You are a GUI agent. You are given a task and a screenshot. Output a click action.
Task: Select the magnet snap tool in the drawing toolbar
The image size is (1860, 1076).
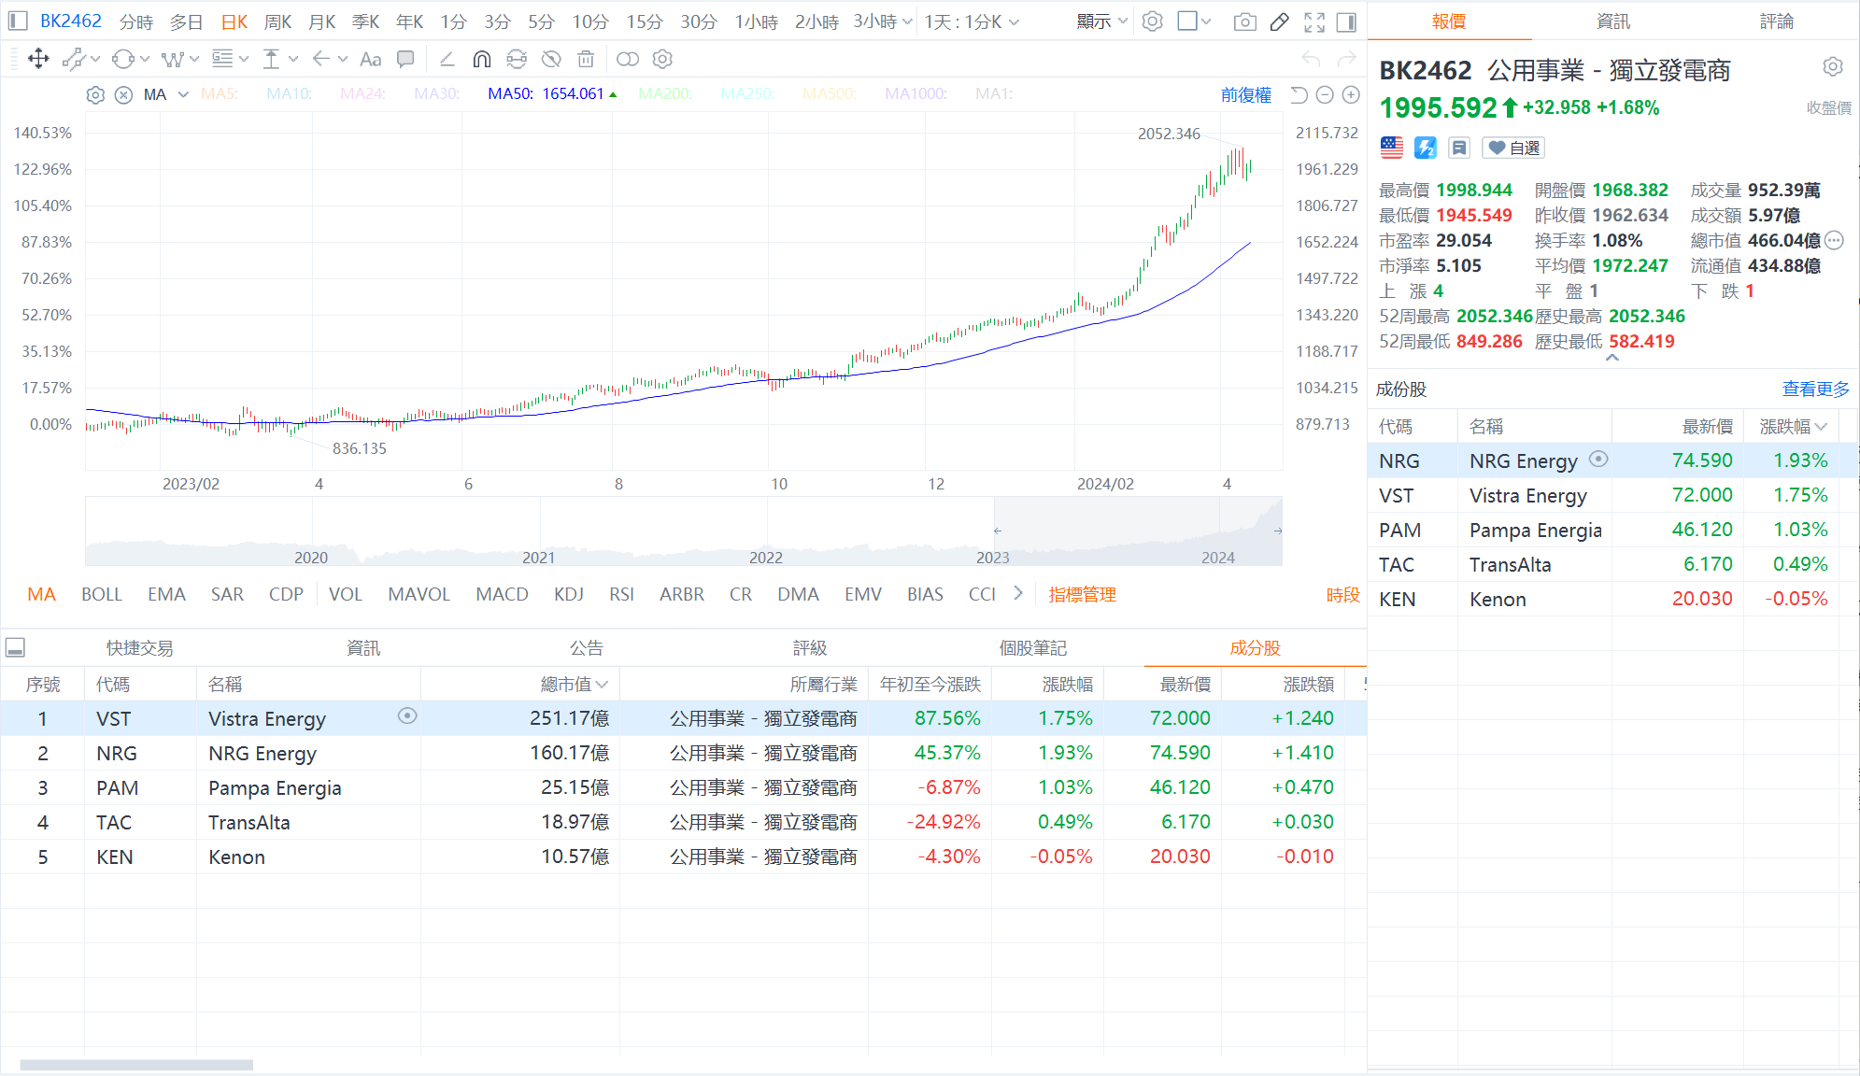(480, 59)
